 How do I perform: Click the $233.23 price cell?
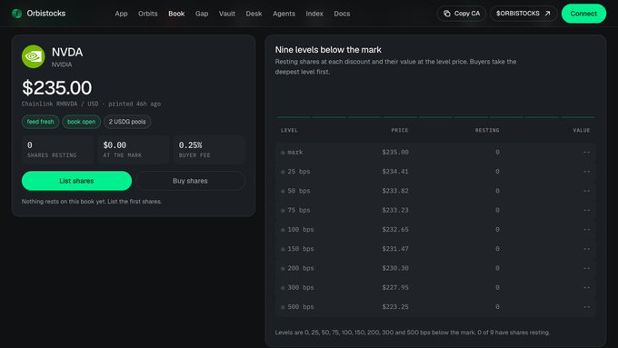(395, 210)
